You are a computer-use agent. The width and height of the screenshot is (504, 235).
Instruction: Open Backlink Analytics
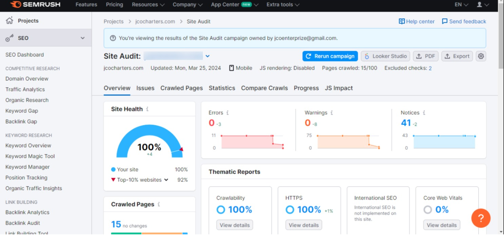(27, 212)
